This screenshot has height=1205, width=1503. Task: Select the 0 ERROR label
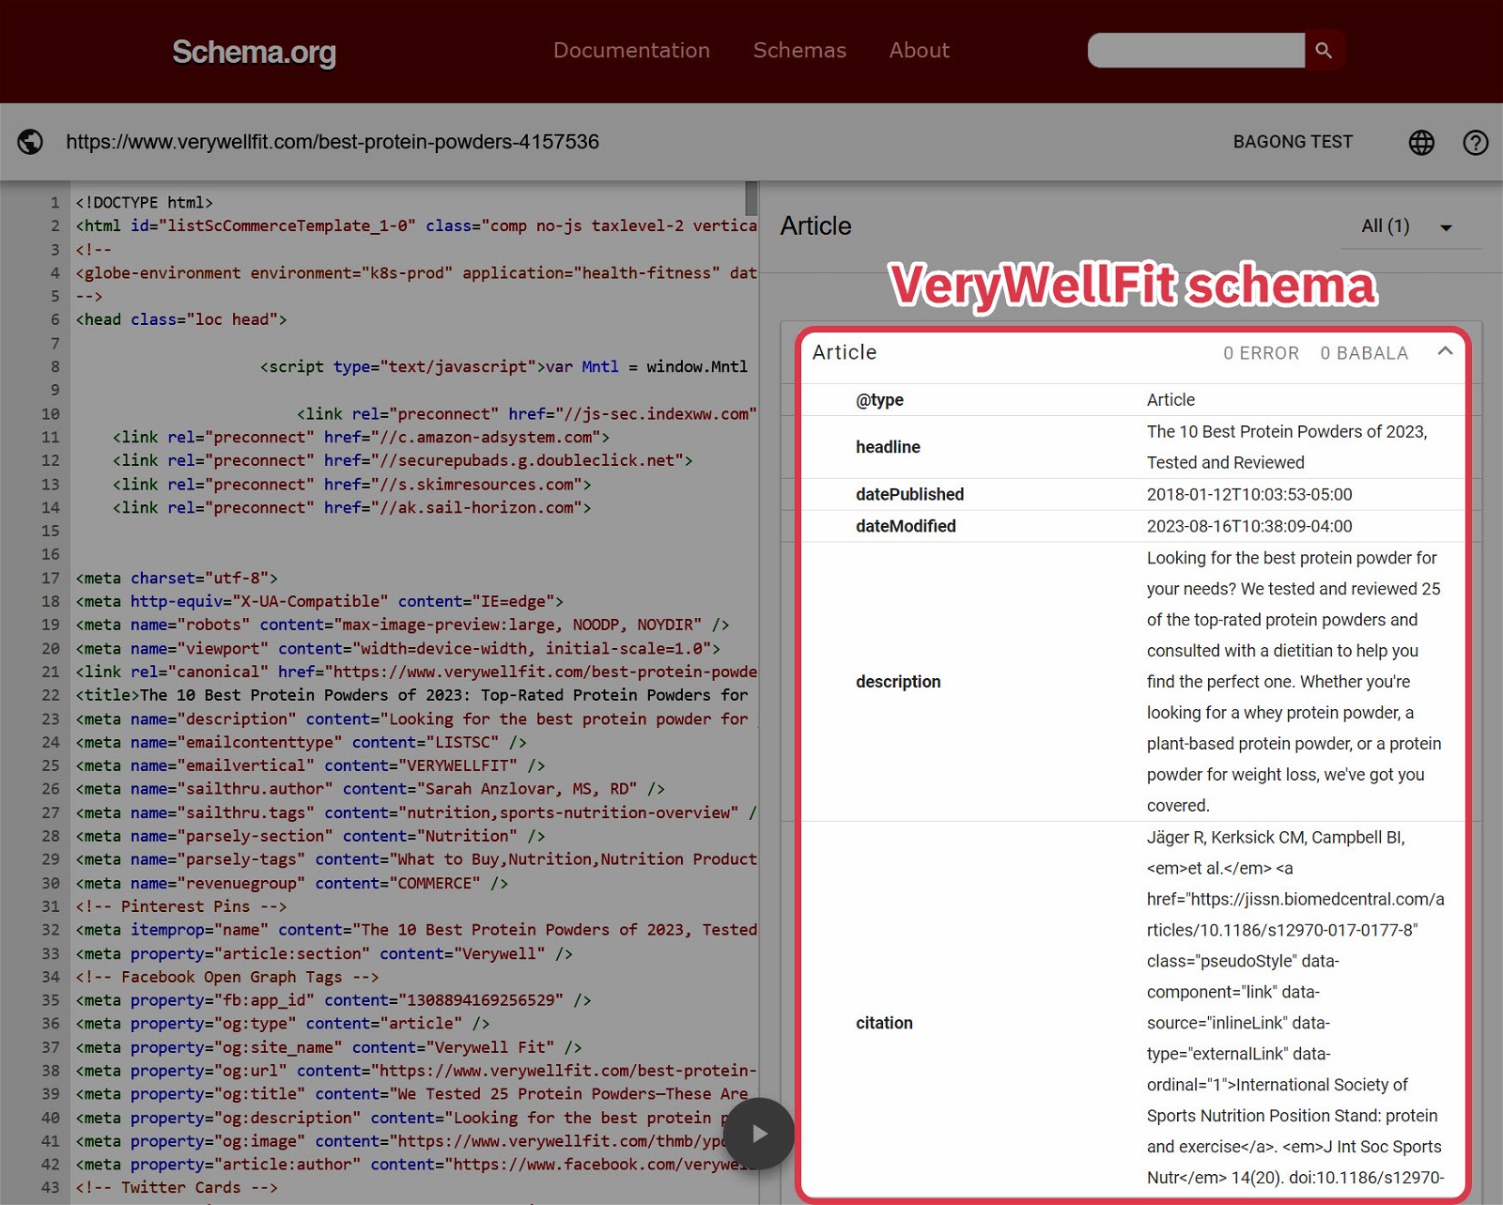point(1261,353)
